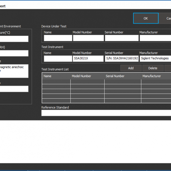Focus the Device Under Test Manufacturer field
The height and width of the screenshot is (171, 171).
point(155,38)
